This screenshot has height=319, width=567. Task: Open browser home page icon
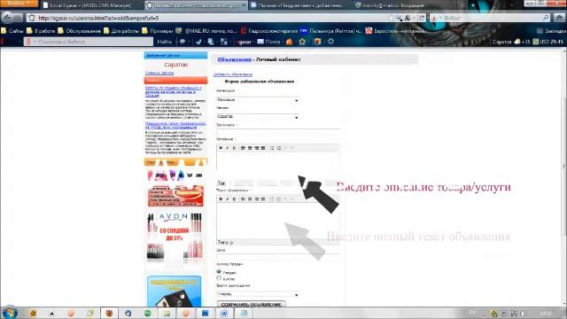tap(559, 18)
